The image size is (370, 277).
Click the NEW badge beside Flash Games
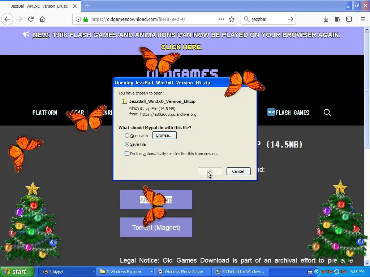pos(271,112)
